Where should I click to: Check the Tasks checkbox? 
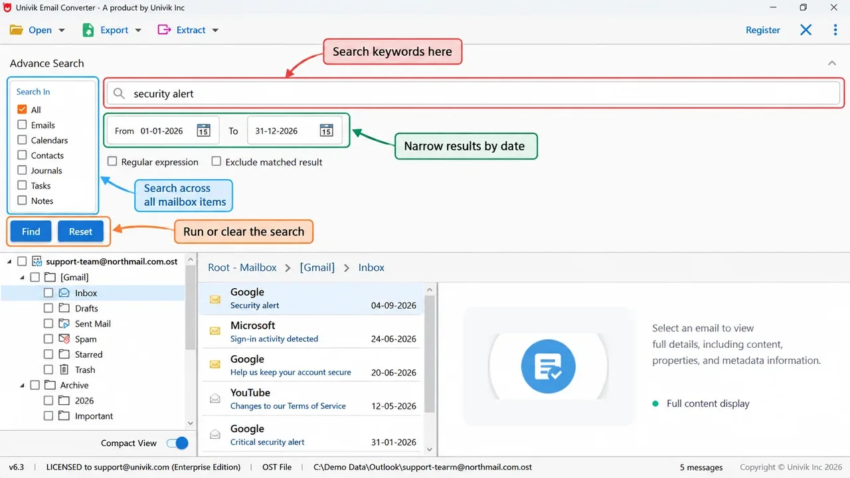click(x=22, y=186)
